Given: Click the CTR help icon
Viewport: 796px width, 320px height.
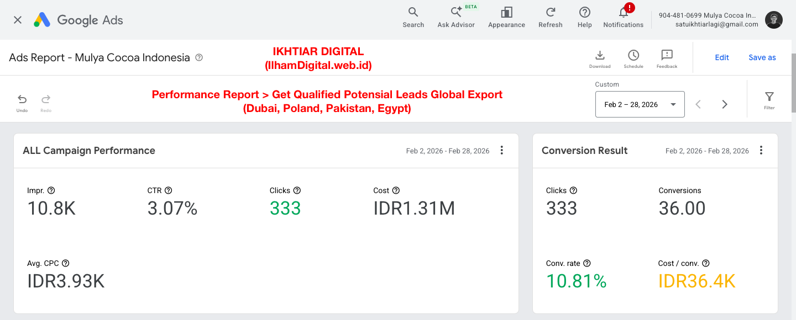Looking at the screenshot, I should coord(169,190).
